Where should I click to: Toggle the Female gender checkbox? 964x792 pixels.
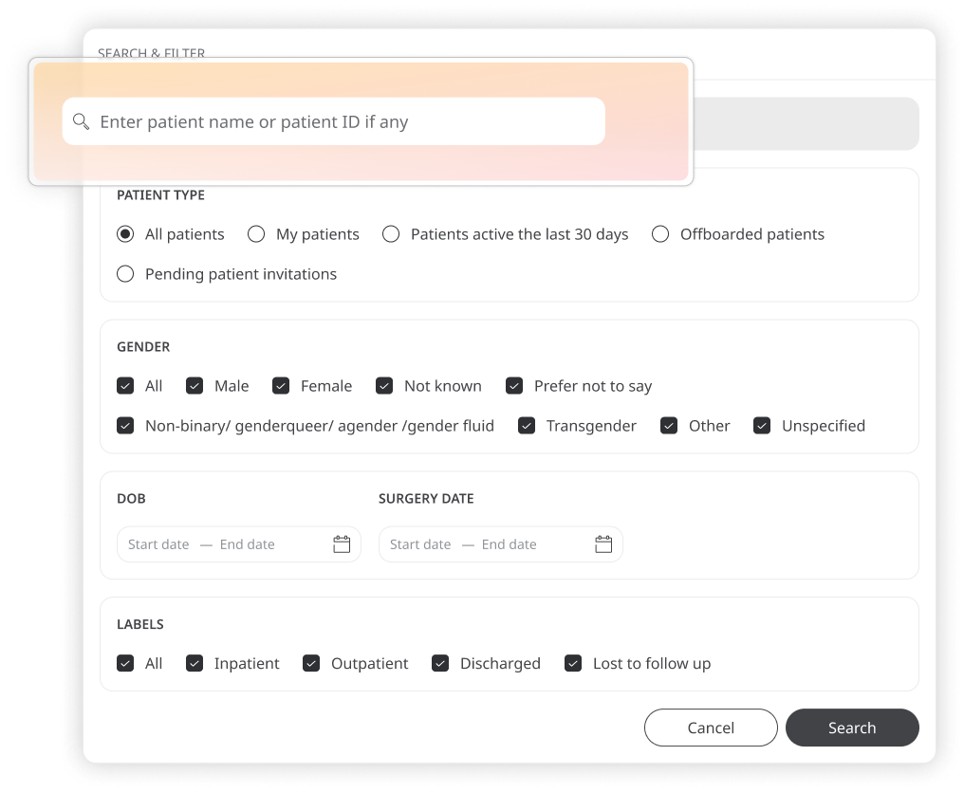(281, 386)
